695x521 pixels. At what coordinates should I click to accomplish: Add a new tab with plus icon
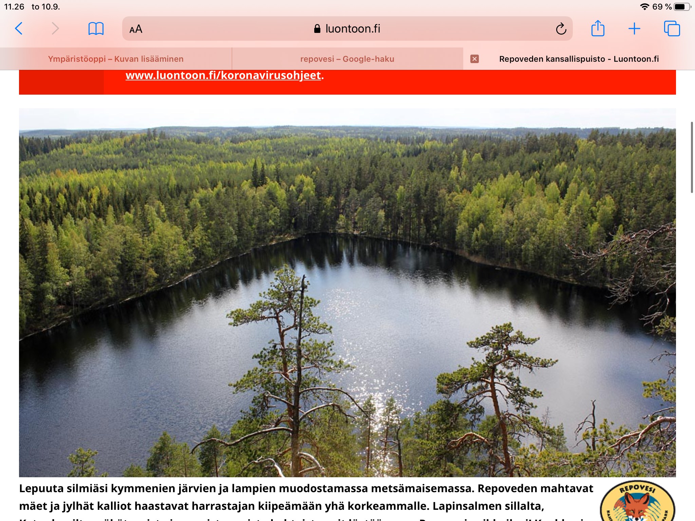pyautogui.click(x=634, y=28)
